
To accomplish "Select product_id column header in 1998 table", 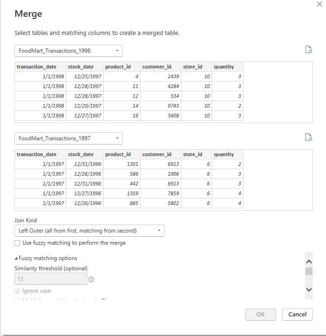I will (122, 67).
